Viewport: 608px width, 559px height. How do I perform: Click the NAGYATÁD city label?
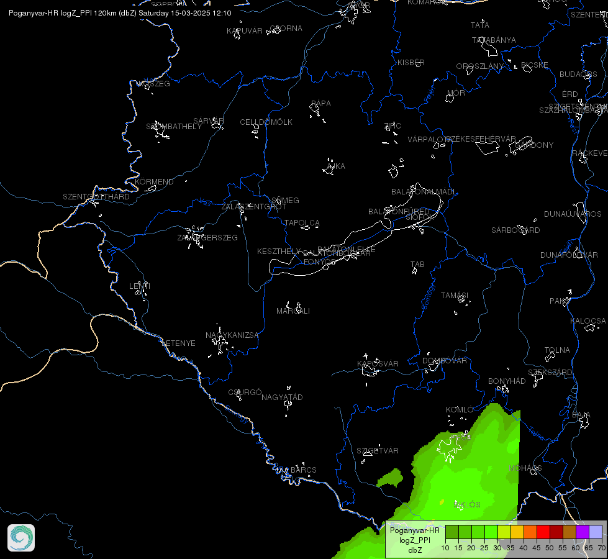(x=282, y=398)
